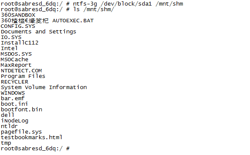
Task: Click the pagefile.sys file name
Action: (21, 132)
